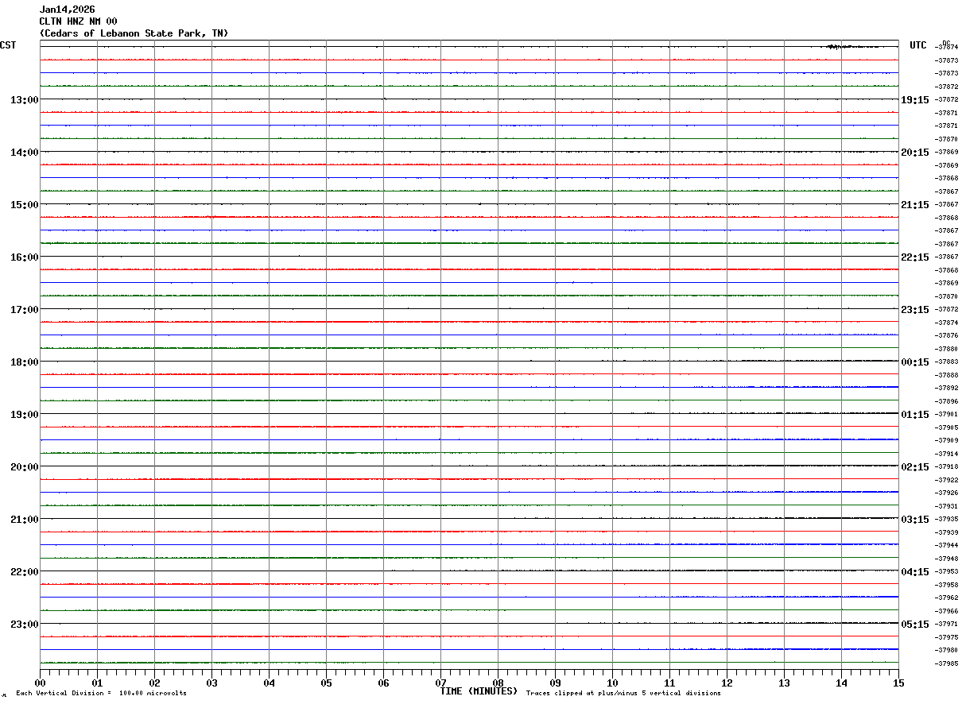Click the 02:15 UTC time label
The width and height of the screenshot is (962, 704).
pyautogui.click(x=914, y=467)
